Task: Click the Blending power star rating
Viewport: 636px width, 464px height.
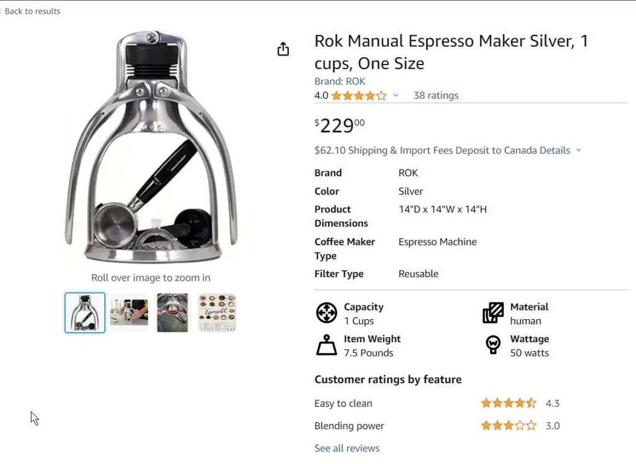Action: (508, 425)
